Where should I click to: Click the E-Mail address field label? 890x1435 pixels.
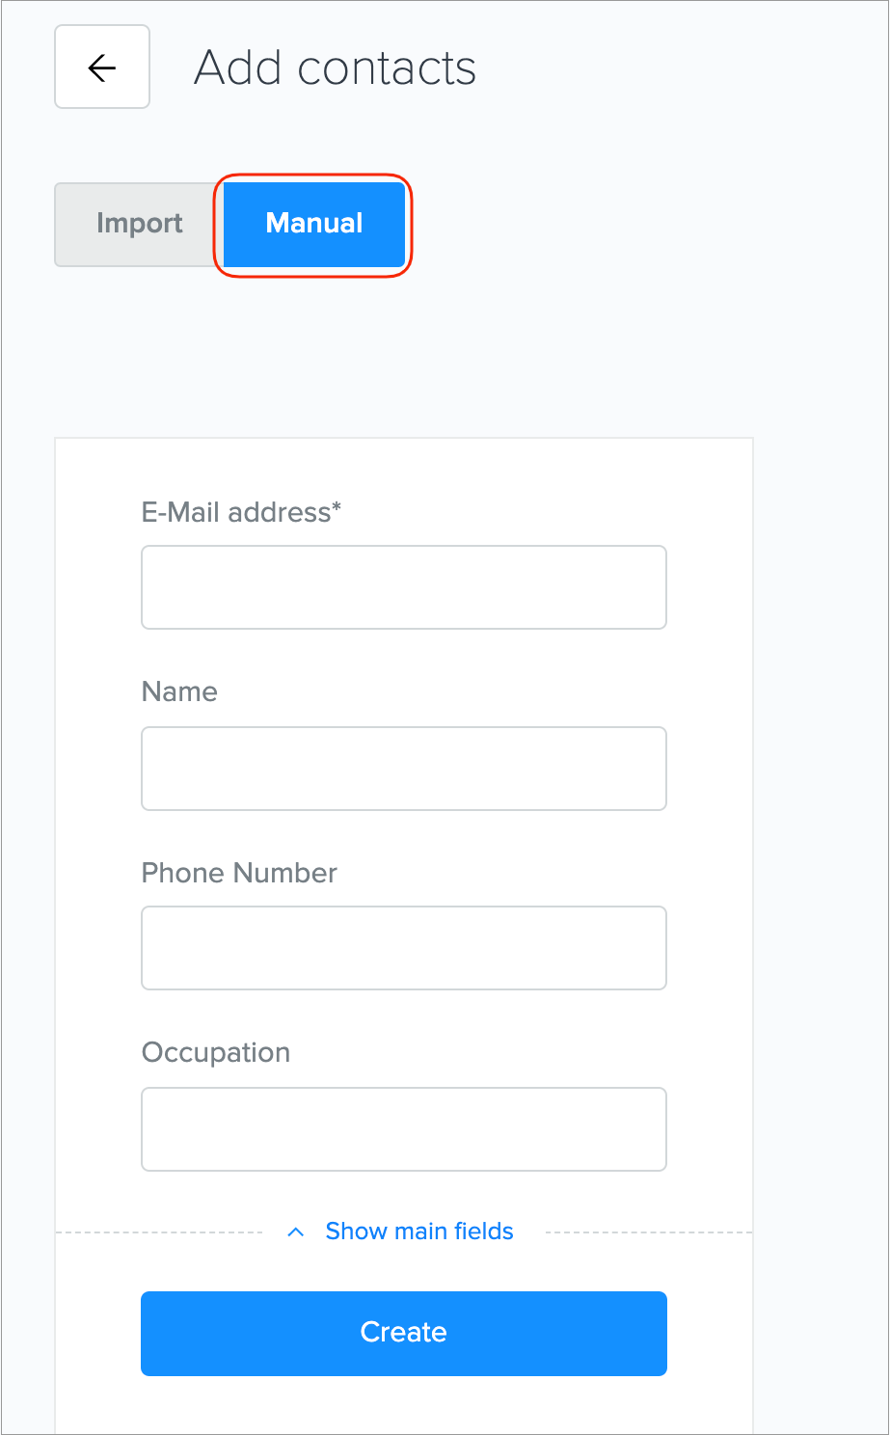(x=235, y=512)
